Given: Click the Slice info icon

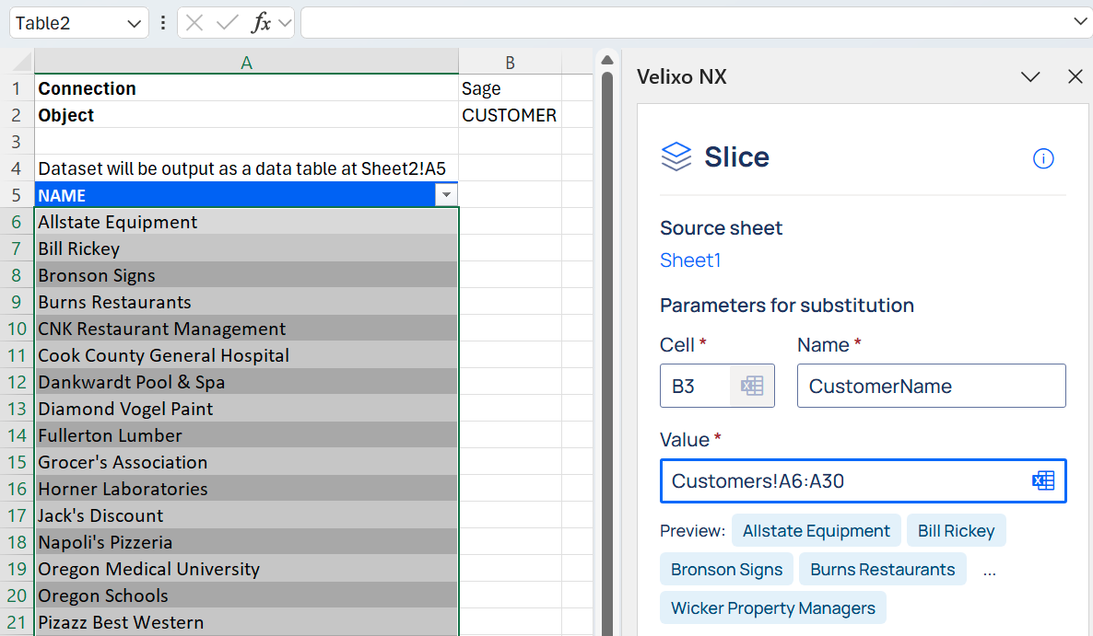Looking at the screenshot, I should click(1043, 158).
